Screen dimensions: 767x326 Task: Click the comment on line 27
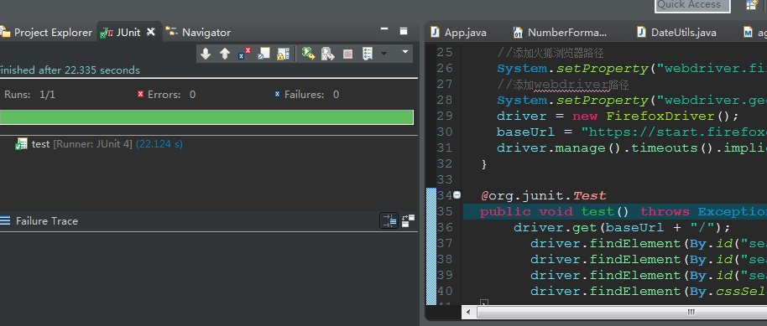click(562, 85)
